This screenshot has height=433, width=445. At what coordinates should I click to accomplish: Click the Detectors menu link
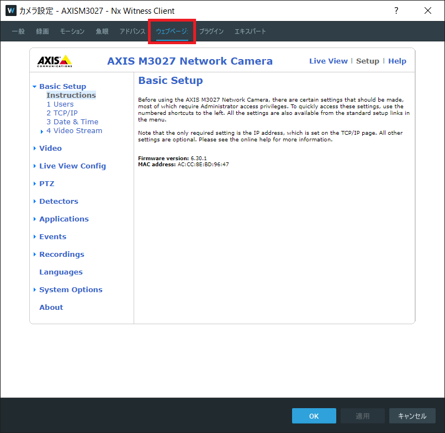59,201
